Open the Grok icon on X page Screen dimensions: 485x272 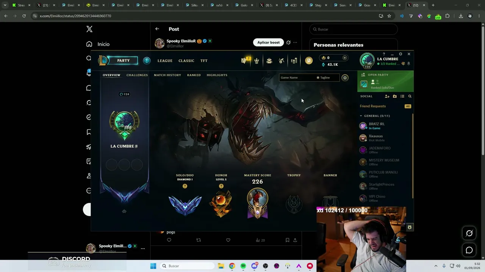[469, 233]
